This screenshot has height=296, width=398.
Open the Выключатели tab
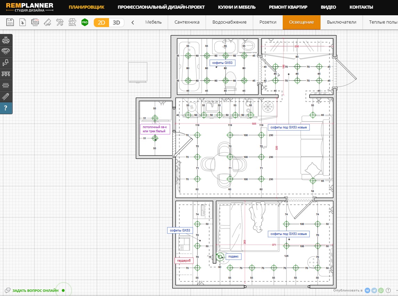tap(341, 22)
